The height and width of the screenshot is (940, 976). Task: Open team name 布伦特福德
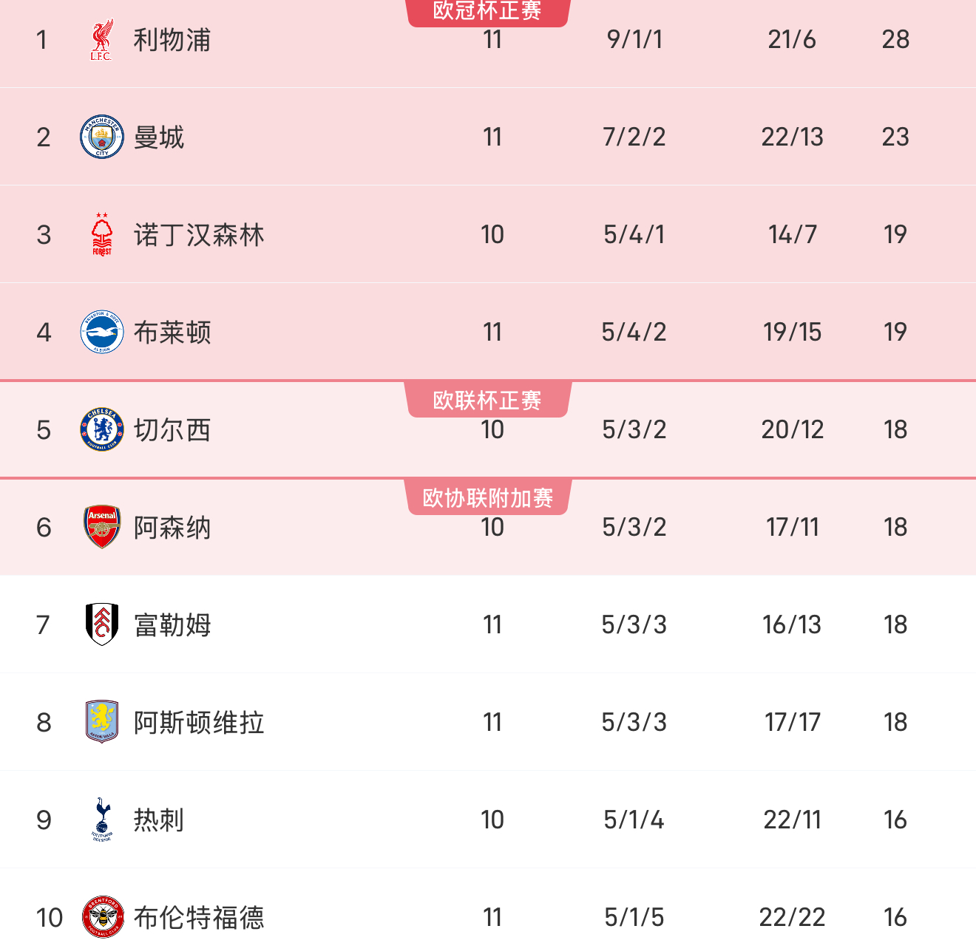point(199,918)
